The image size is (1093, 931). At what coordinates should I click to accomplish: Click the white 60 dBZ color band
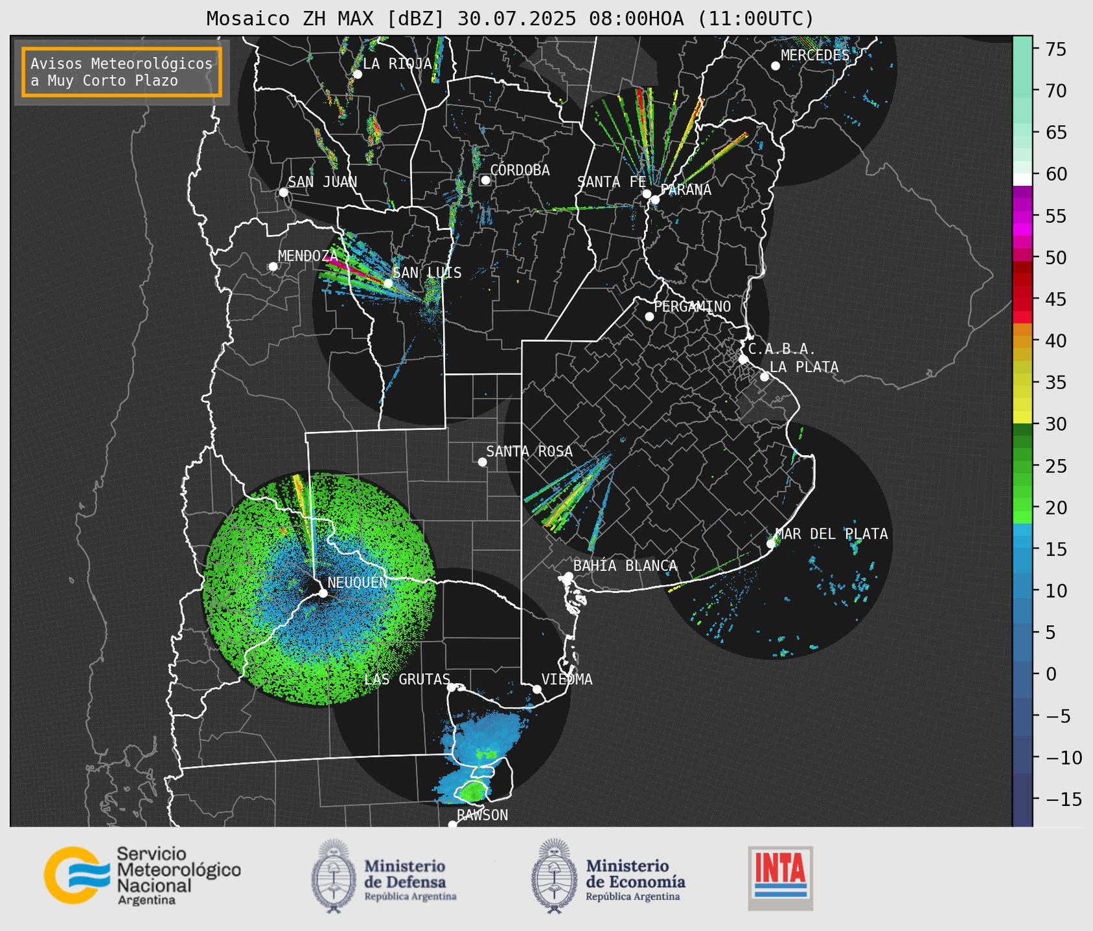click(1022, 179)
